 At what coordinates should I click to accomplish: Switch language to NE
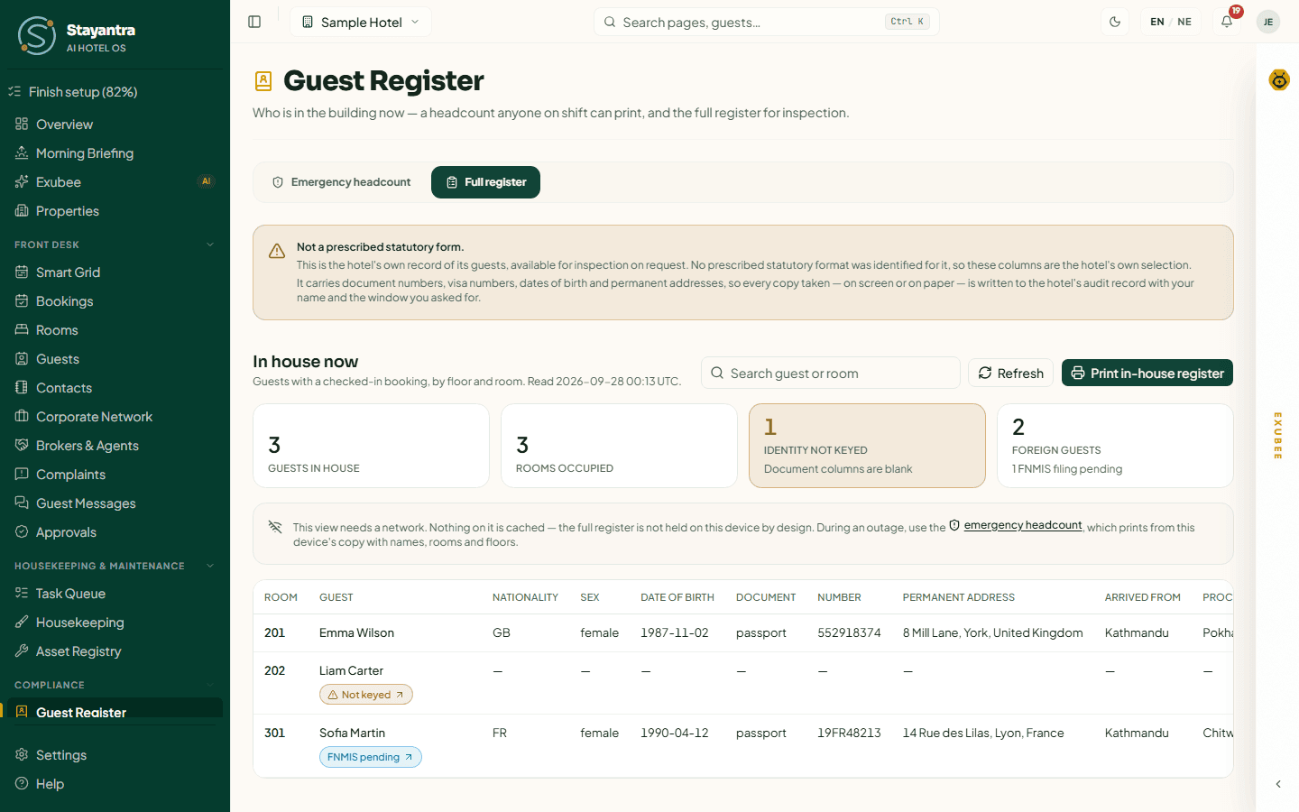coord(1184,22)
